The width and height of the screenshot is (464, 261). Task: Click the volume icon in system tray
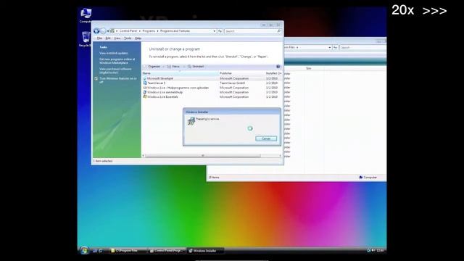pos(373,251)
